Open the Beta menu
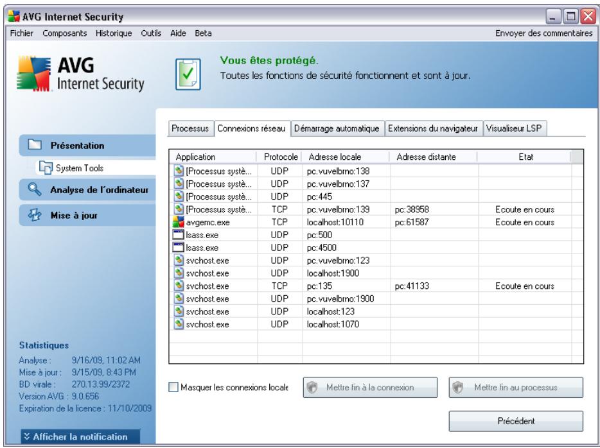Screen dimensions: 600x448 tap(203, 33)
